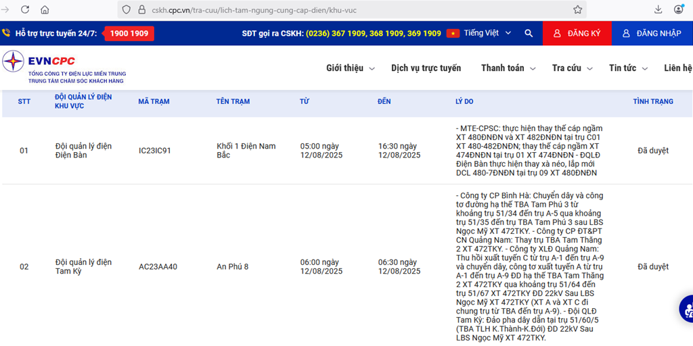
Task: Click the browser account profile icon
Action: pos(679,9)
